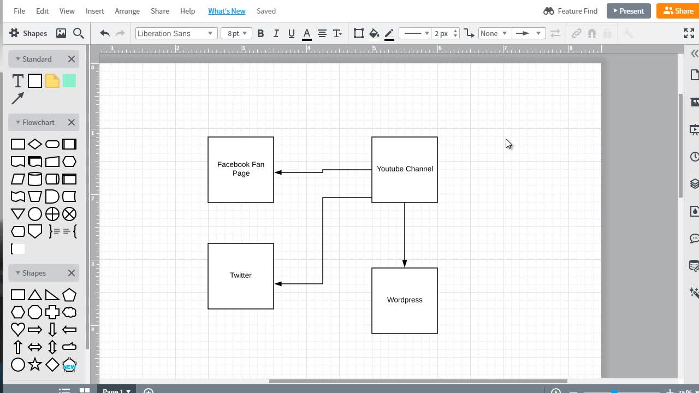The height and width of the screenshot is (393, 699).
Task: Click the line path elbow icon
Action: point(469,33)
